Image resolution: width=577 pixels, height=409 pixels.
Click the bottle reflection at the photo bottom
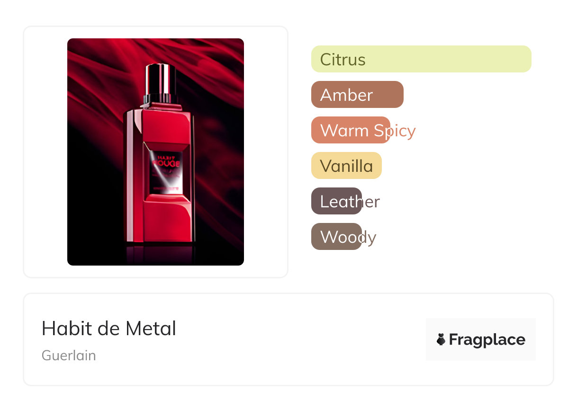pos(159,254)
